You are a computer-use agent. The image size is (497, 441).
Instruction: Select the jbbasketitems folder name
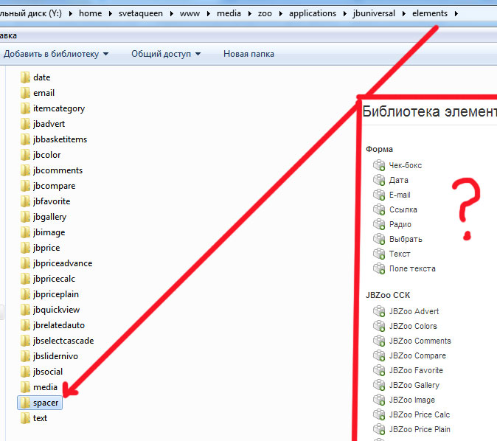60,139
